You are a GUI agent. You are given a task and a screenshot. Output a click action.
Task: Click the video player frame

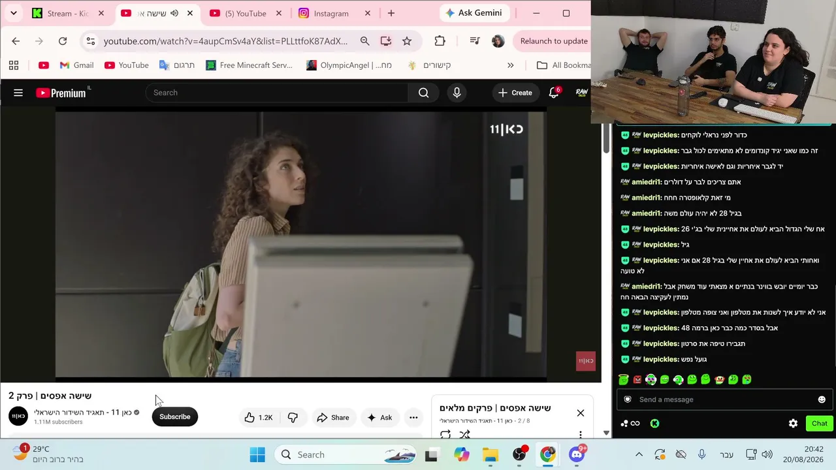pos(300,245)
